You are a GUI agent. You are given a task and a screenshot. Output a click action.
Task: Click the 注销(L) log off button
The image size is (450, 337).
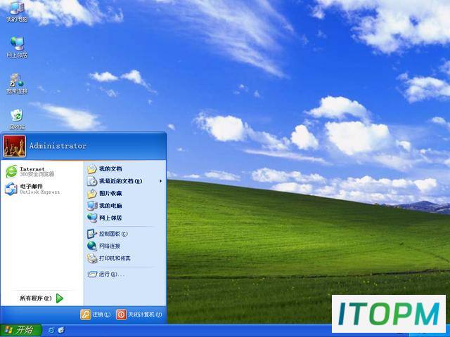click(96, 315)
